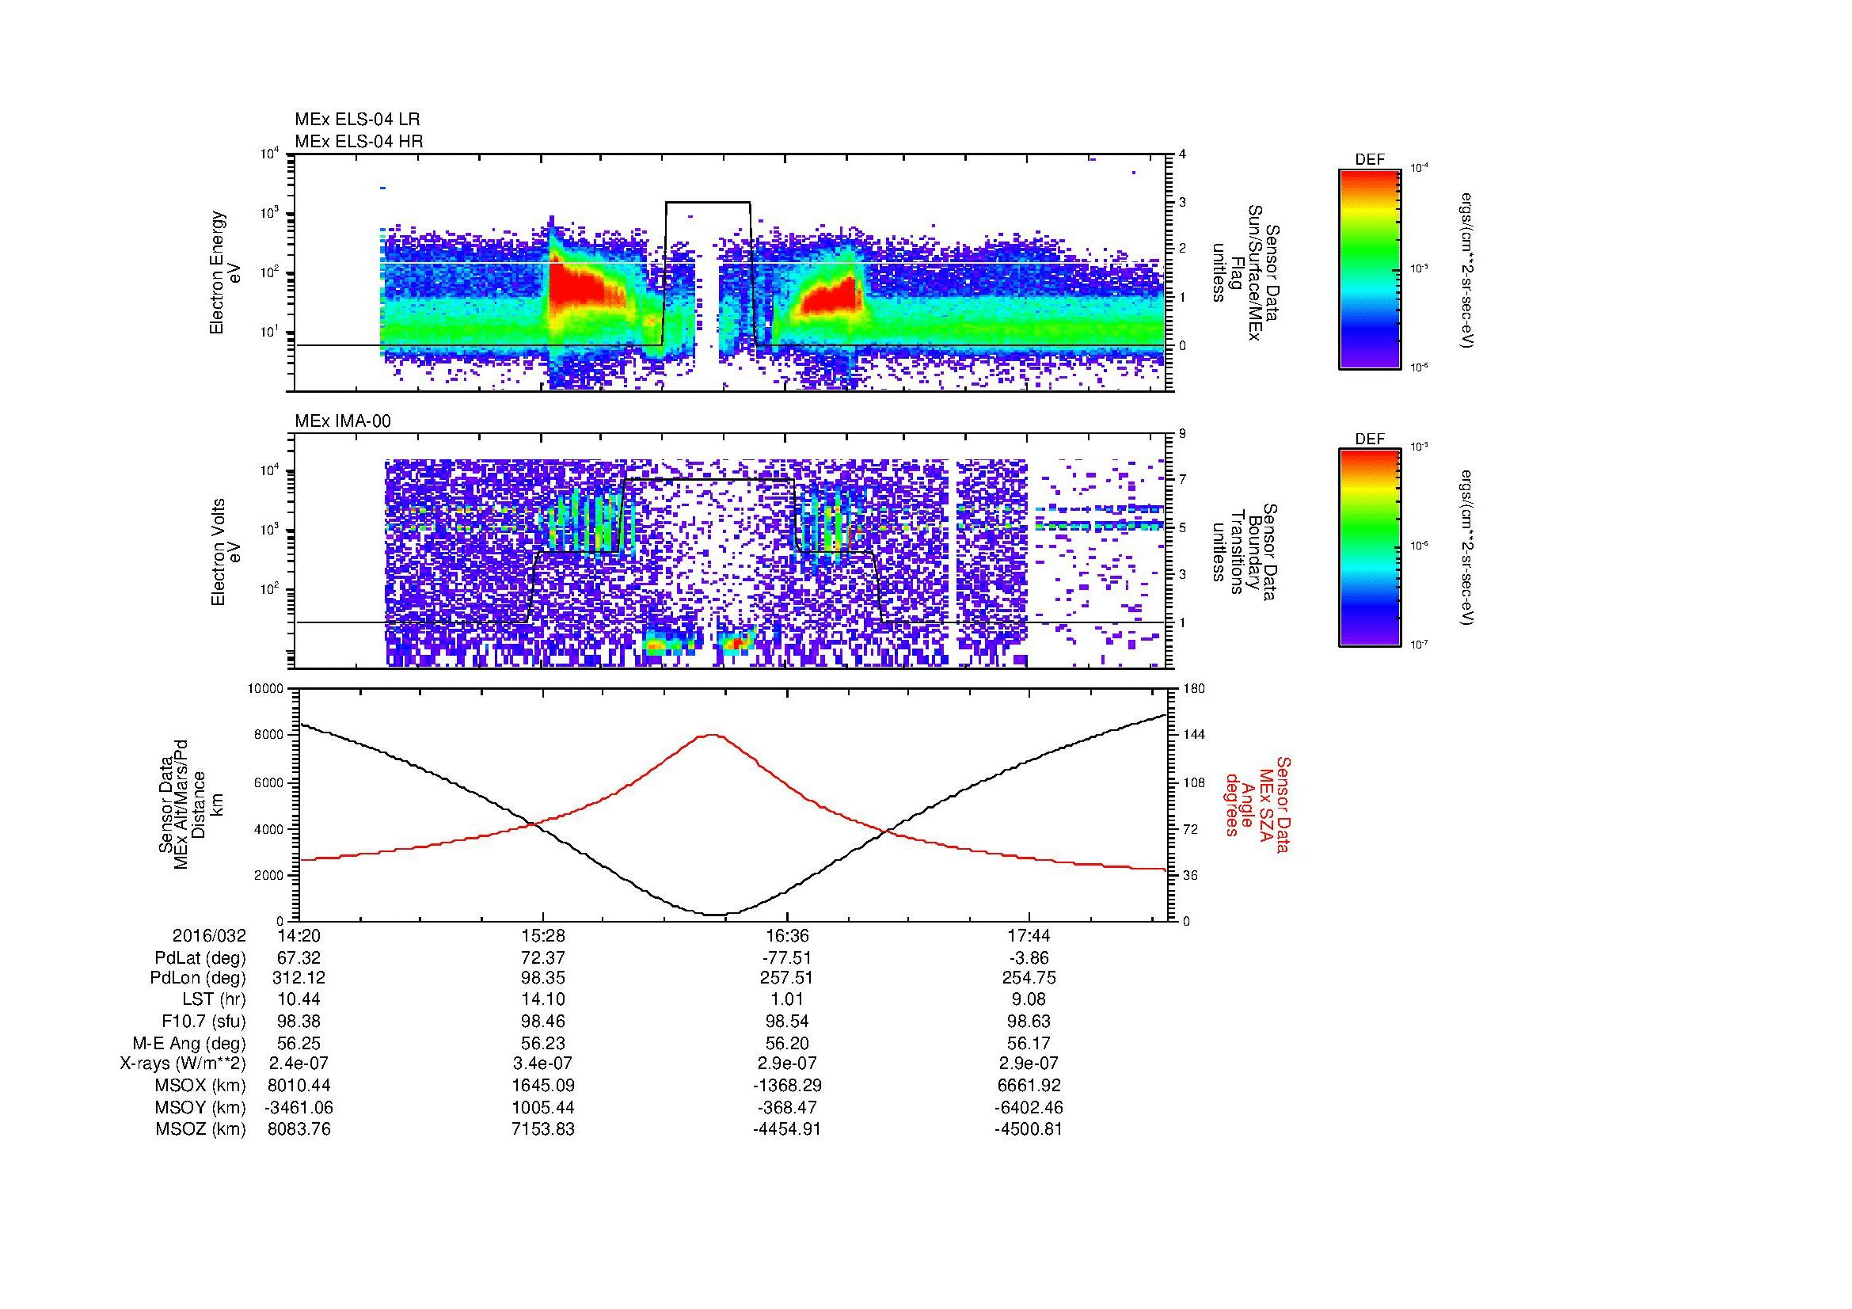Click the lower colorbar ergs unit label
Viewport: 1852px width, 1309px height.
tap(1468, 549)
